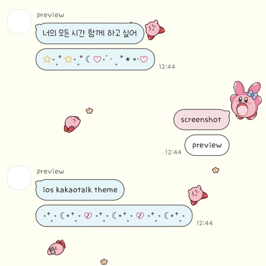
Task: Click the tumbling Kirby holding a phone
Action: pyautogui.click(x=56, y=247)
